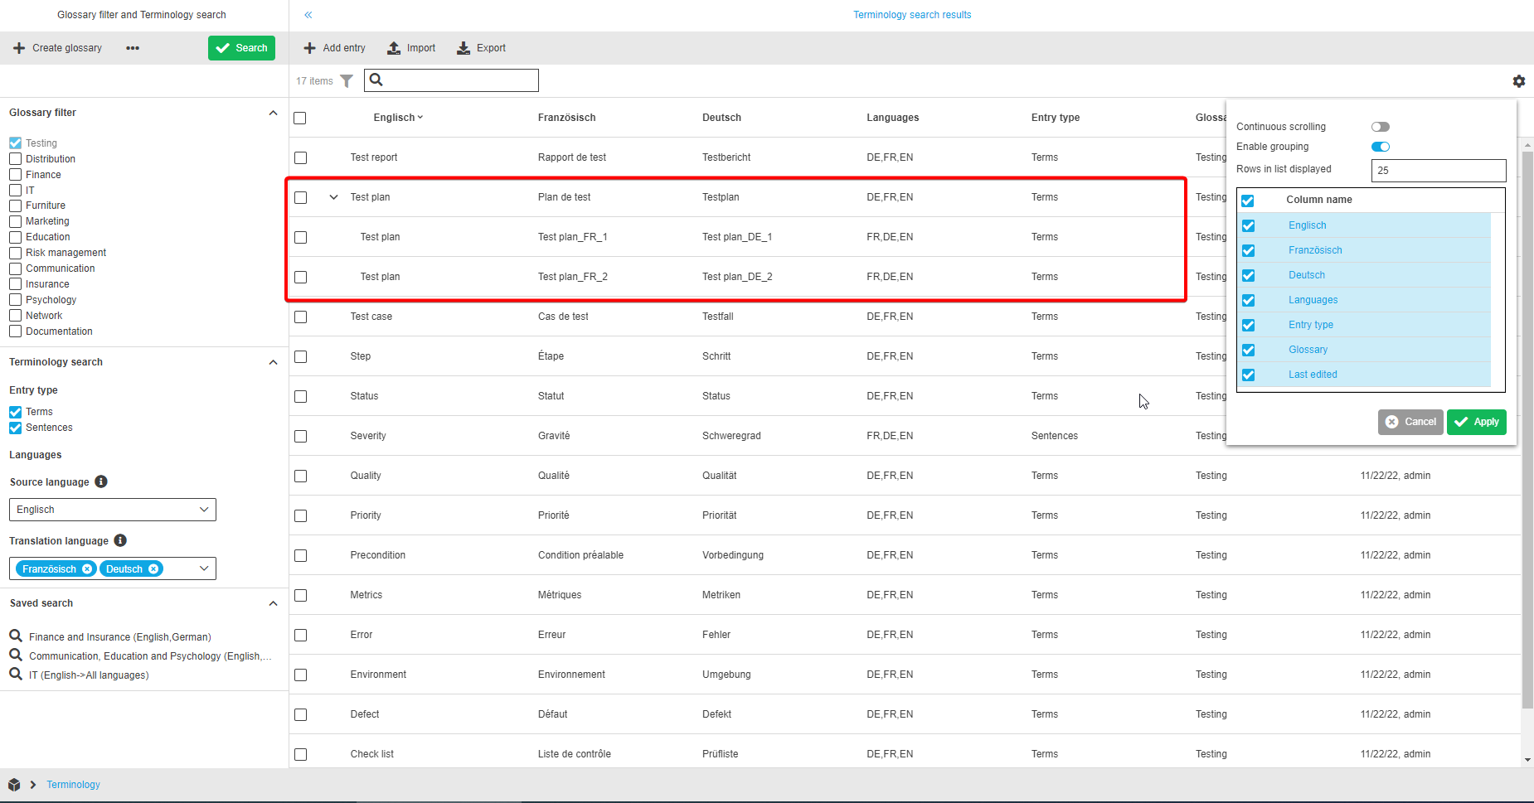Apply the column name changes
The image size is (1534, 803).
(1476, 422)
